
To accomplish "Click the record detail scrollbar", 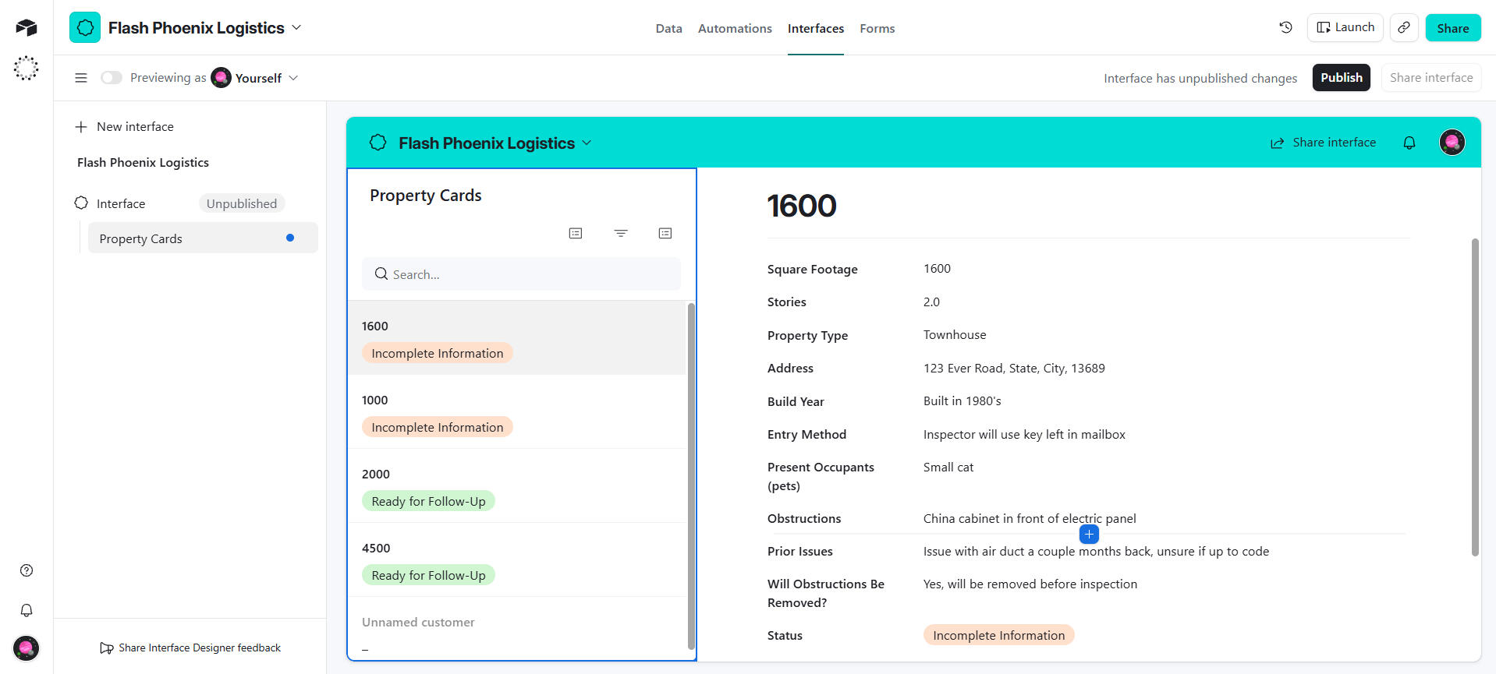I will (x=1474, y=397).
